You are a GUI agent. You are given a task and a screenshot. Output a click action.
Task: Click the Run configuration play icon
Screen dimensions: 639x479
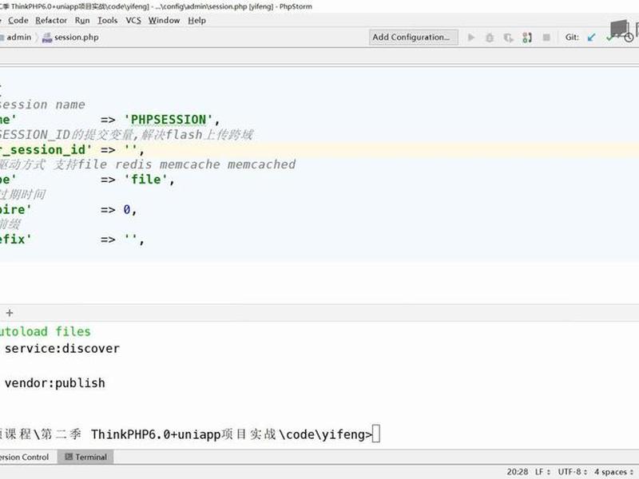tap(471, 38)
